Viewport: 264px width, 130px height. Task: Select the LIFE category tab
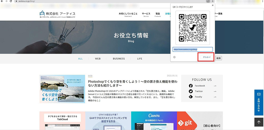[x=140, y=58]
